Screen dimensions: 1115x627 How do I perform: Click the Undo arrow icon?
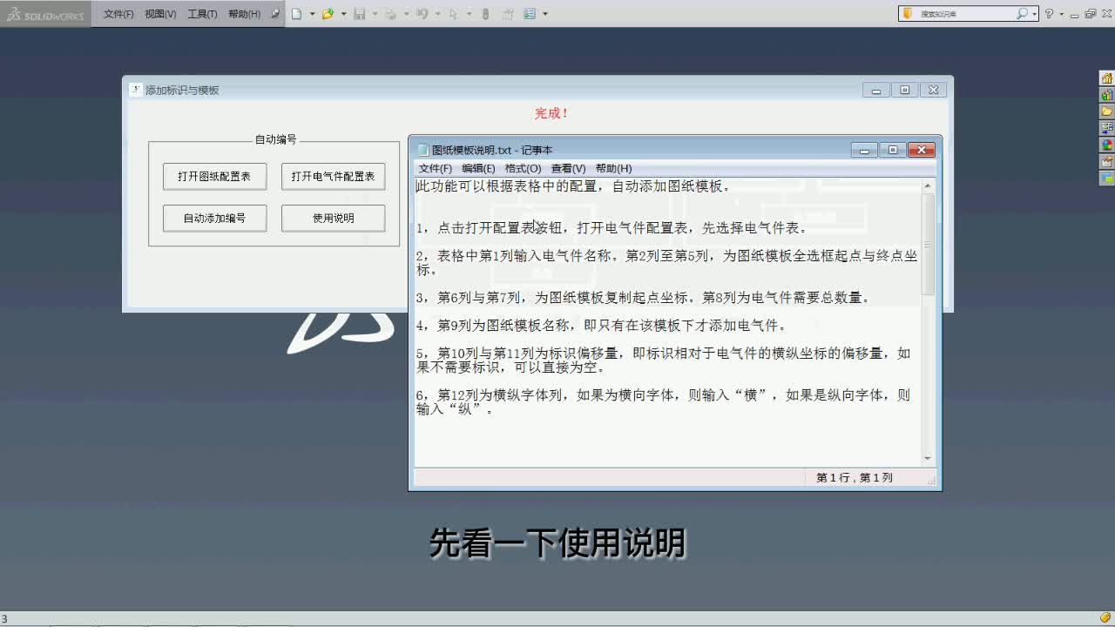click(x=422, y=14)
